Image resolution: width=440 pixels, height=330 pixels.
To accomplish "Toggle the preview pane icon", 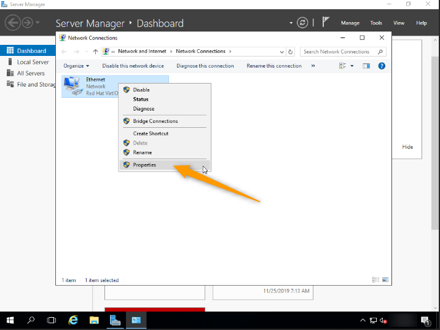I will pos(366,66).
